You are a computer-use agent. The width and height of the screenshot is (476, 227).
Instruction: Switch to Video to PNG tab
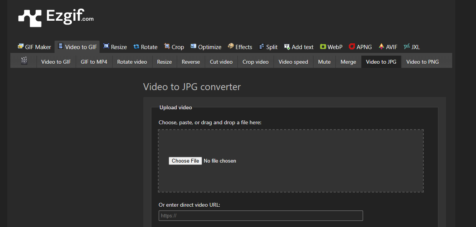point(423,62)
